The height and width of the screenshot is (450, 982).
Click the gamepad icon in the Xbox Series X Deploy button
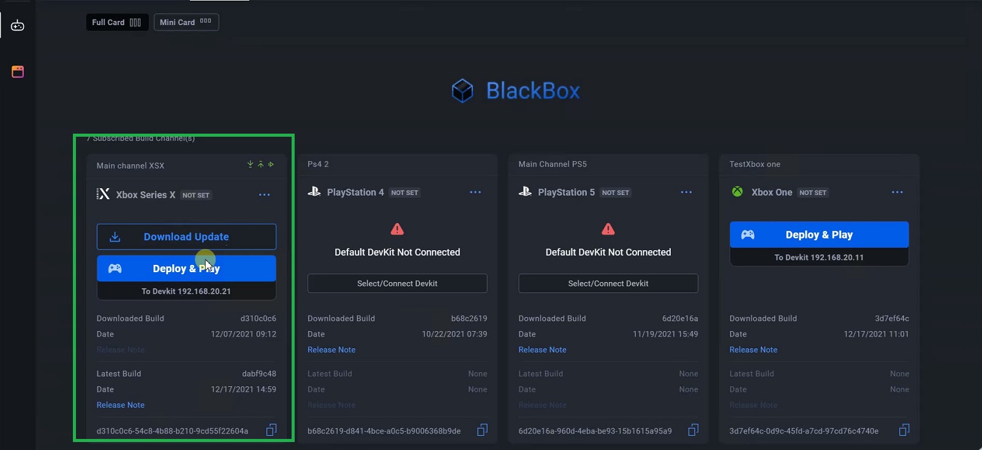[115, 269]
